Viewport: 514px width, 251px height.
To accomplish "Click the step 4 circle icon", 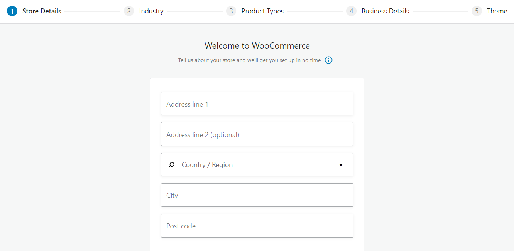I will [351, 11].
